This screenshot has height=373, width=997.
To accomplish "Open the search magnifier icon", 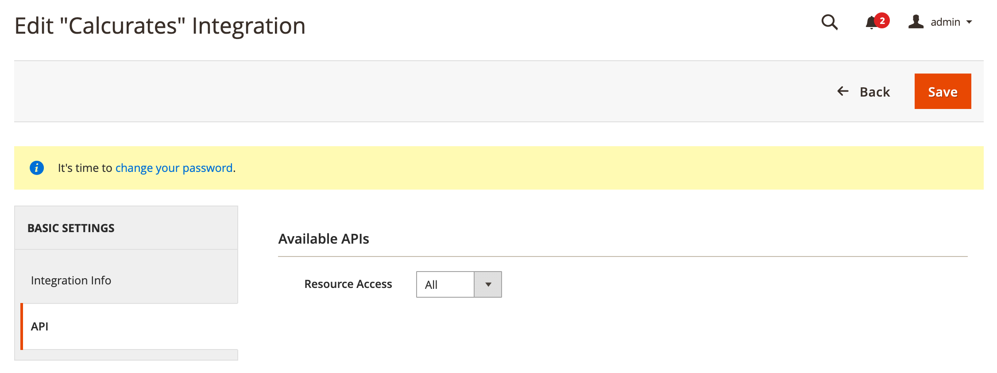I will tap(830, 22).
